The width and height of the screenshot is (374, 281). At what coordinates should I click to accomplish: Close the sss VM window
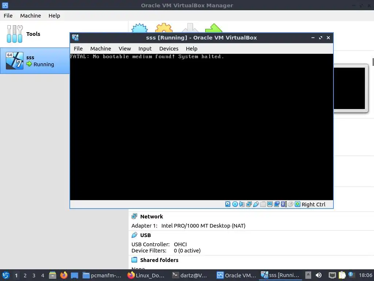[x=328, y=38]
